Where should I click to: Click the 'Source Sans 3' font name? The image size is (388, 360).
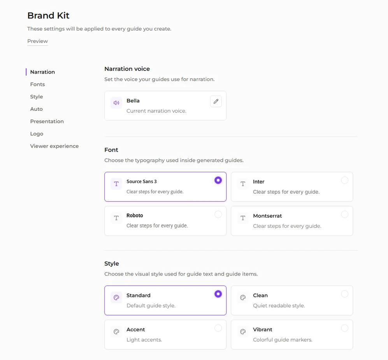142,182
